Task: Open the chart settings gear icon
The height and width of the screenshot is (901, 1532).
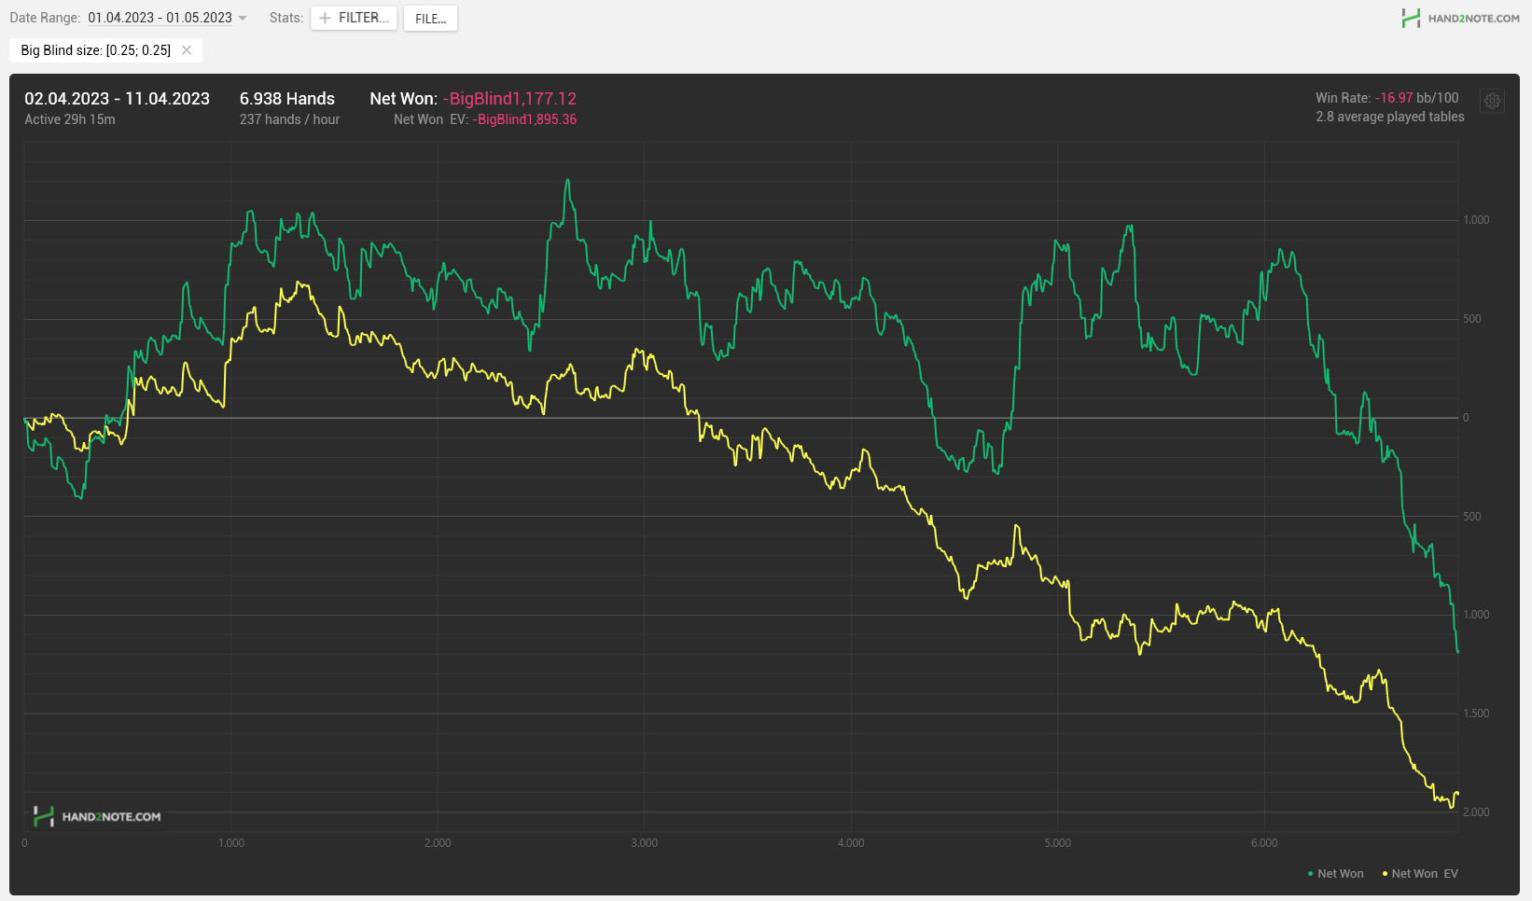Action: click(x=1492, y=102)
